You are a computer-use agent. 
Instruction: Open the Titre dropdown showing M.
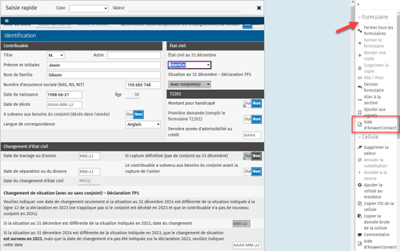click(55, 55)
